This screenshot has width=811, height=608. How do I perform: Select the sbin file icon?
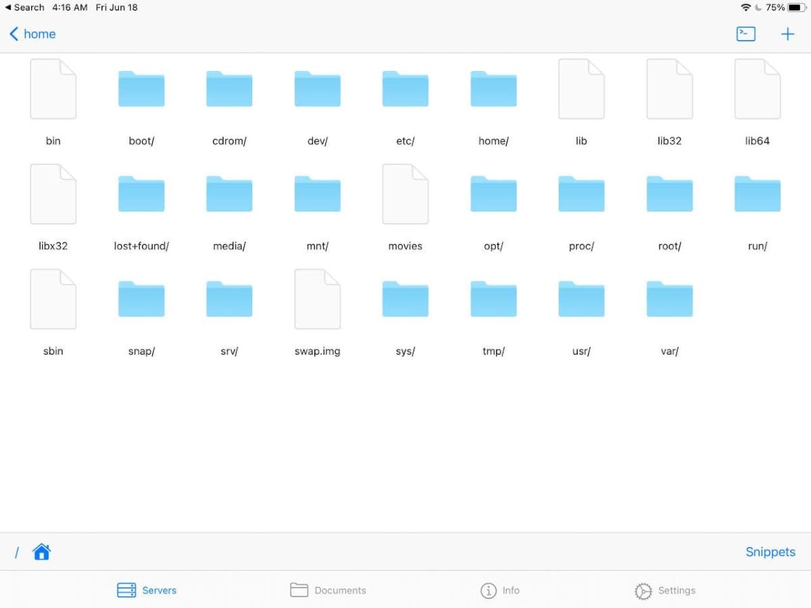coord(53,299)
